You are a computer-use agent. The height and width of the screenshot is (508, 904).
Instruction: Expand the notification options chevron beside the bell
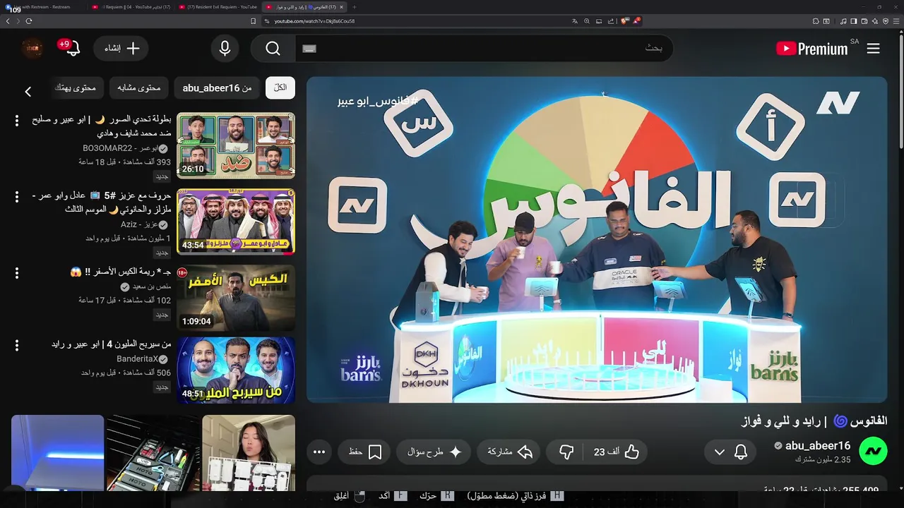point(720,452)
